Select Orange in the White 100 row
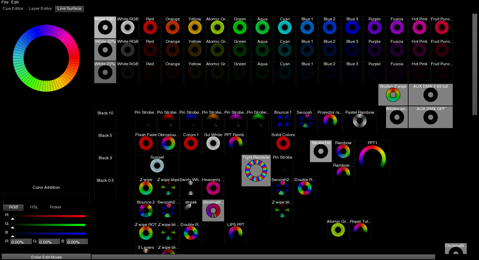This screenshot has width=479, height=260. pyautogui.click(x=173, y=27)
